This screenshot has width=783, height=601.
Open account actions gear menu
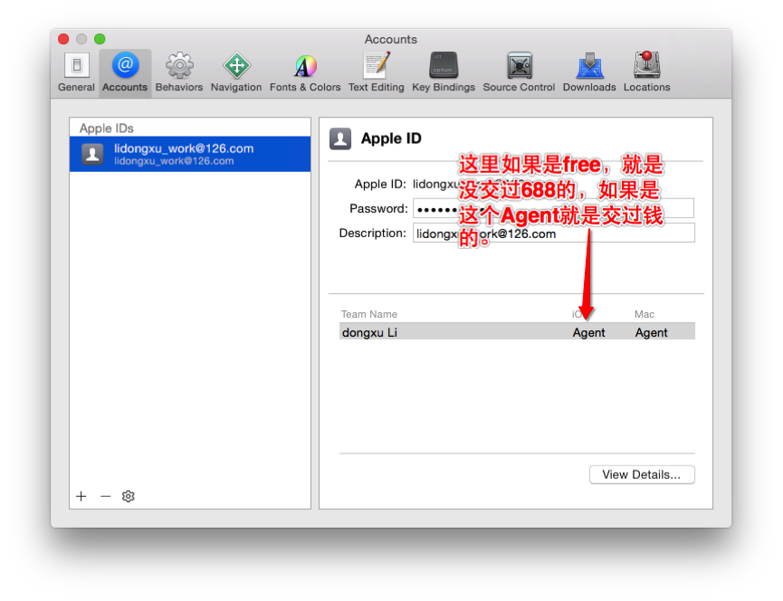129,496
